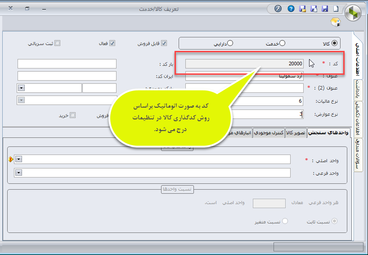Click warning icon beside واحد اصلی field
The width and height of the screenshot is (368, 255).
coord(10,159)
